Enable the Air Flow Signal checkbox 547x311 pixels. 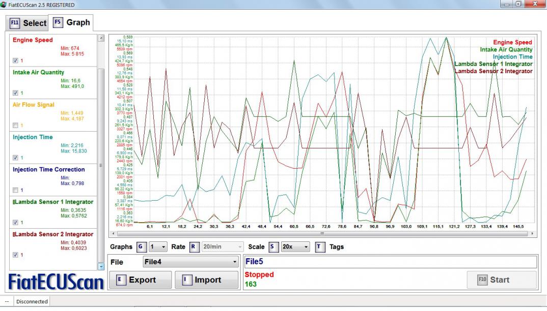15,125
